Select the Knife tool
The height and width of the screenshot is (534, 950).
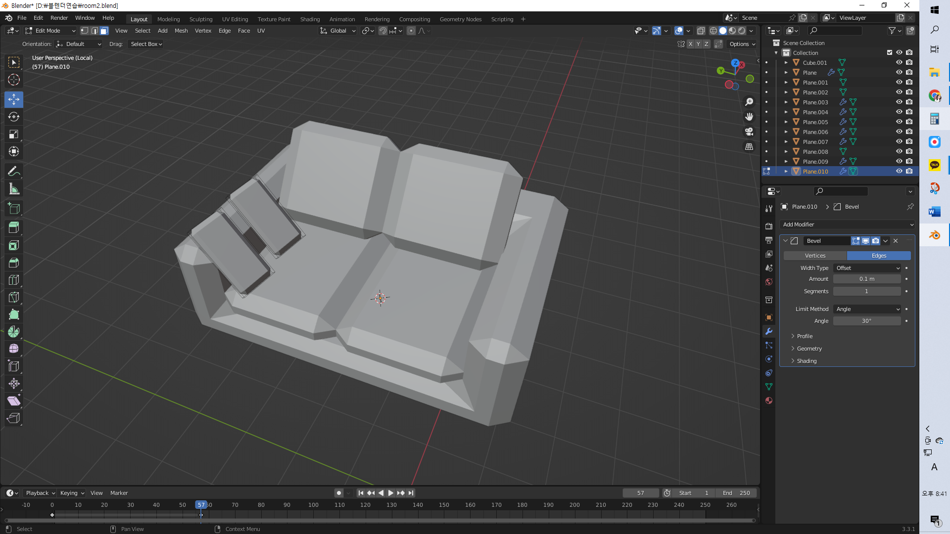[14, 297]
